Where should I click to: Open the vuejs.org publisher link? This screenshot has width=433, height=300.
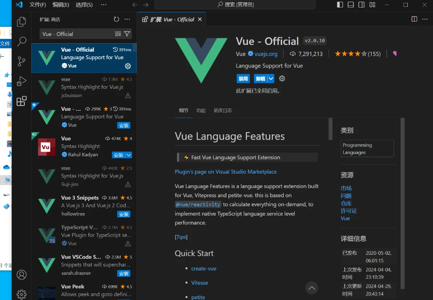(266, 54)
